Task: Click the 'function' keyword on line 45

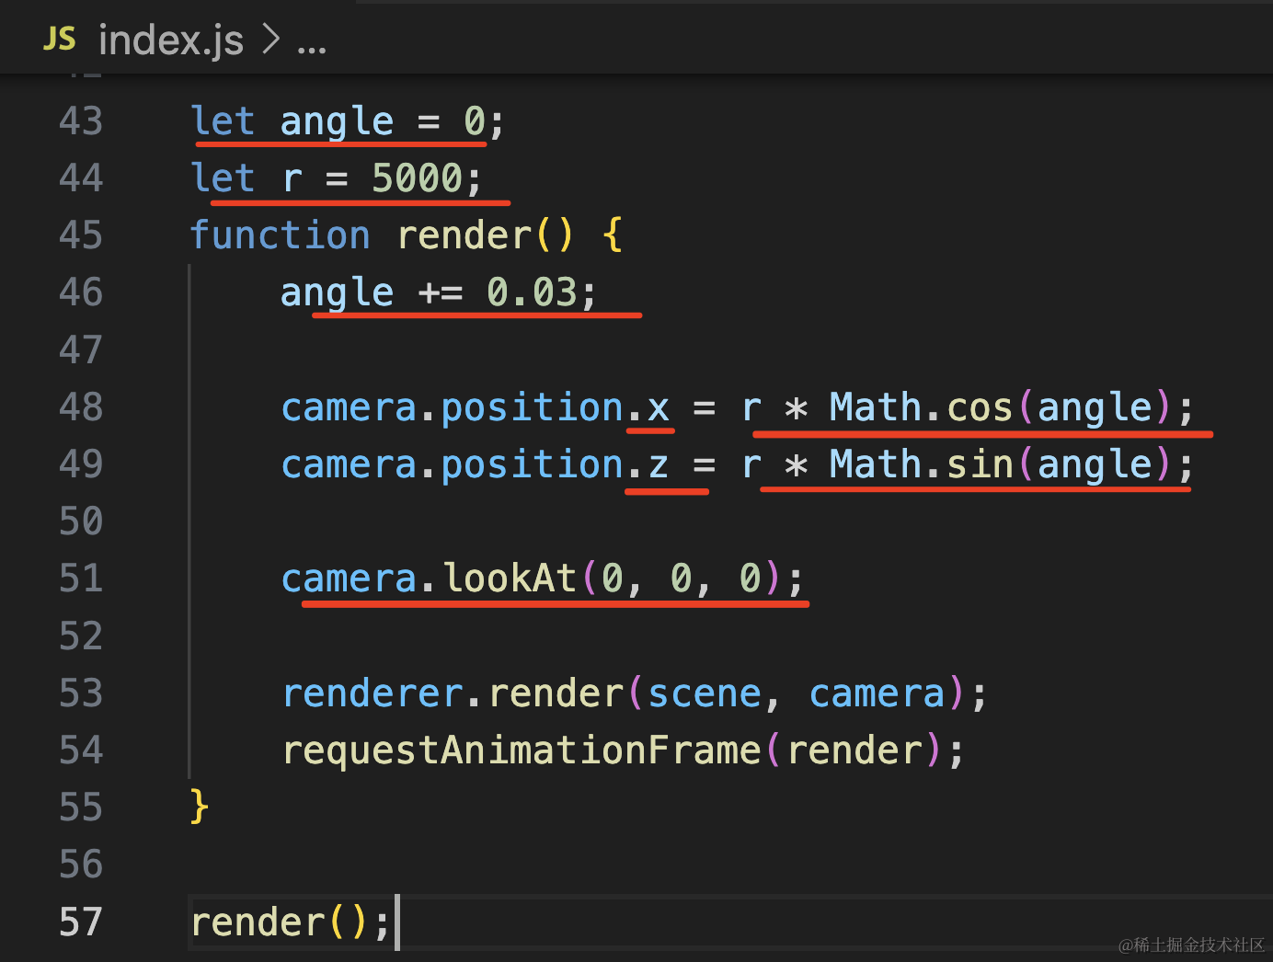Action: 280,235
